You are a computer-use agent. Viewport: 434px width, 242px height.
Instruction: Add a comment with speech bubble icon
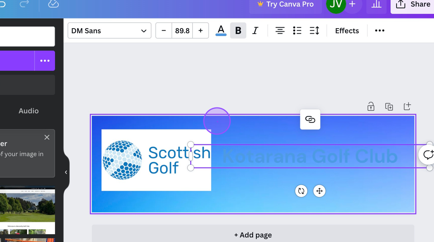click(427, 155)
